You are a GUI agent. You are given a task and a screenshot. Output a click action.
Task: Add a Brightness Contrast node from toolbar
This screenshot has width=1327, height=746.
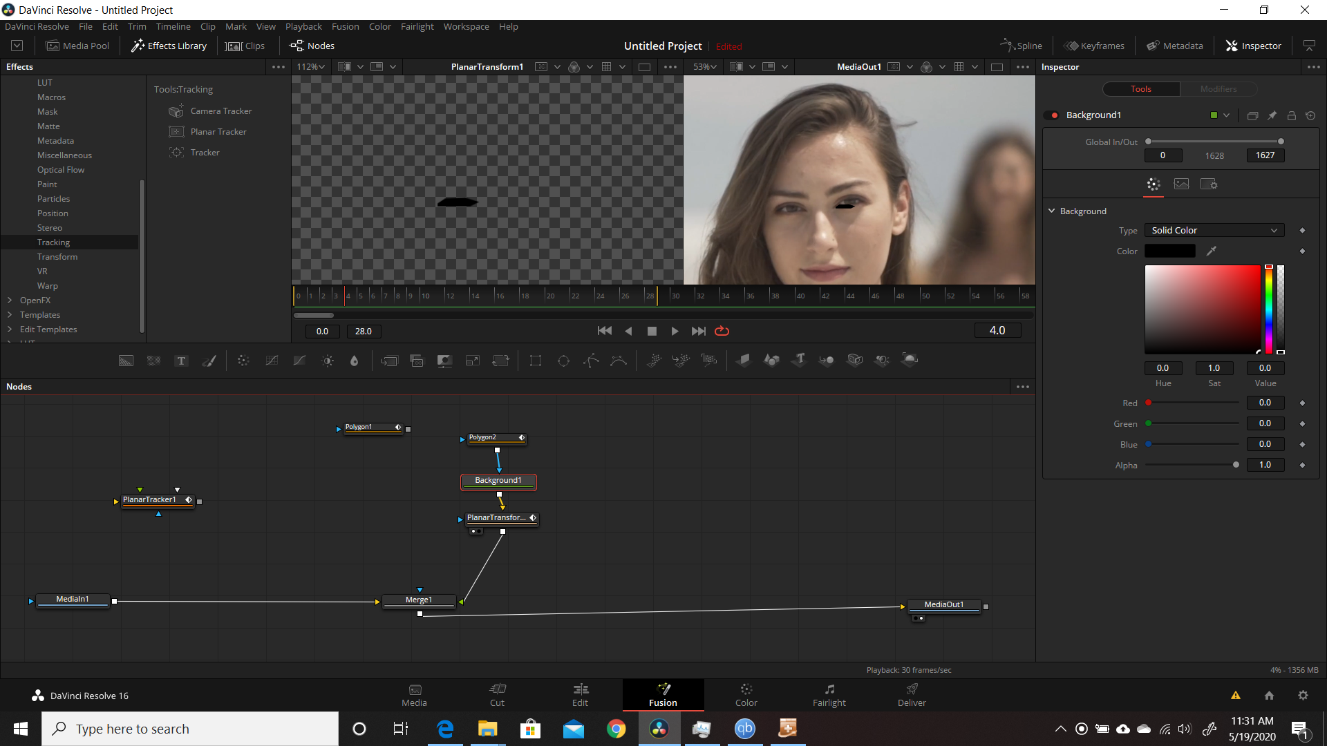coord(328,361)
